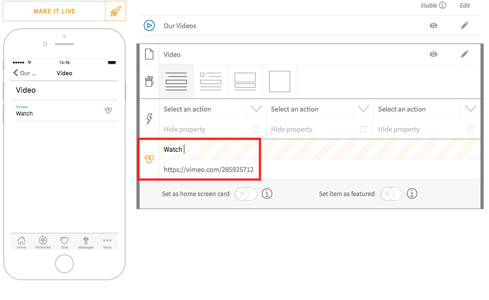Toggle visibility of the Video page eye icon

pos(433,54)
